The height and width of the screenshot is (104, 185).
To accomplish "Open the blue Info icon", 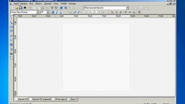I will [x=61, y=8].
